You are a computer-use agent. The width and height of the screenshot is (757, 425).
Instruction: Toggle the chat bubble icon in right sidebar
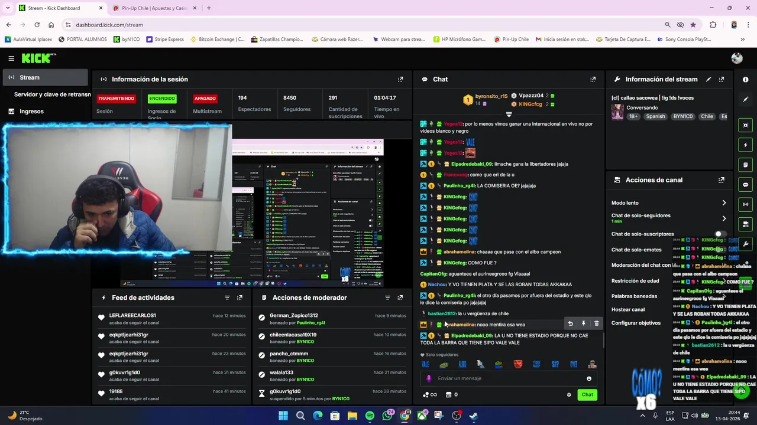(746, 185)
